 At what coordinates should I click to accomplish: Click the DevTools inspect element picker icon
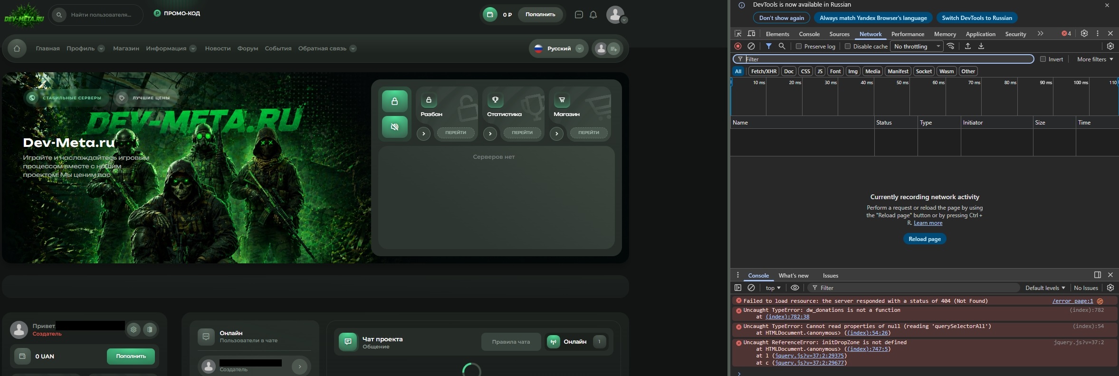738,34
